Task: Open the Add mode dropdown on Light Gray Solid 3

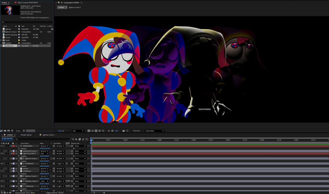Action: (44, 154)
